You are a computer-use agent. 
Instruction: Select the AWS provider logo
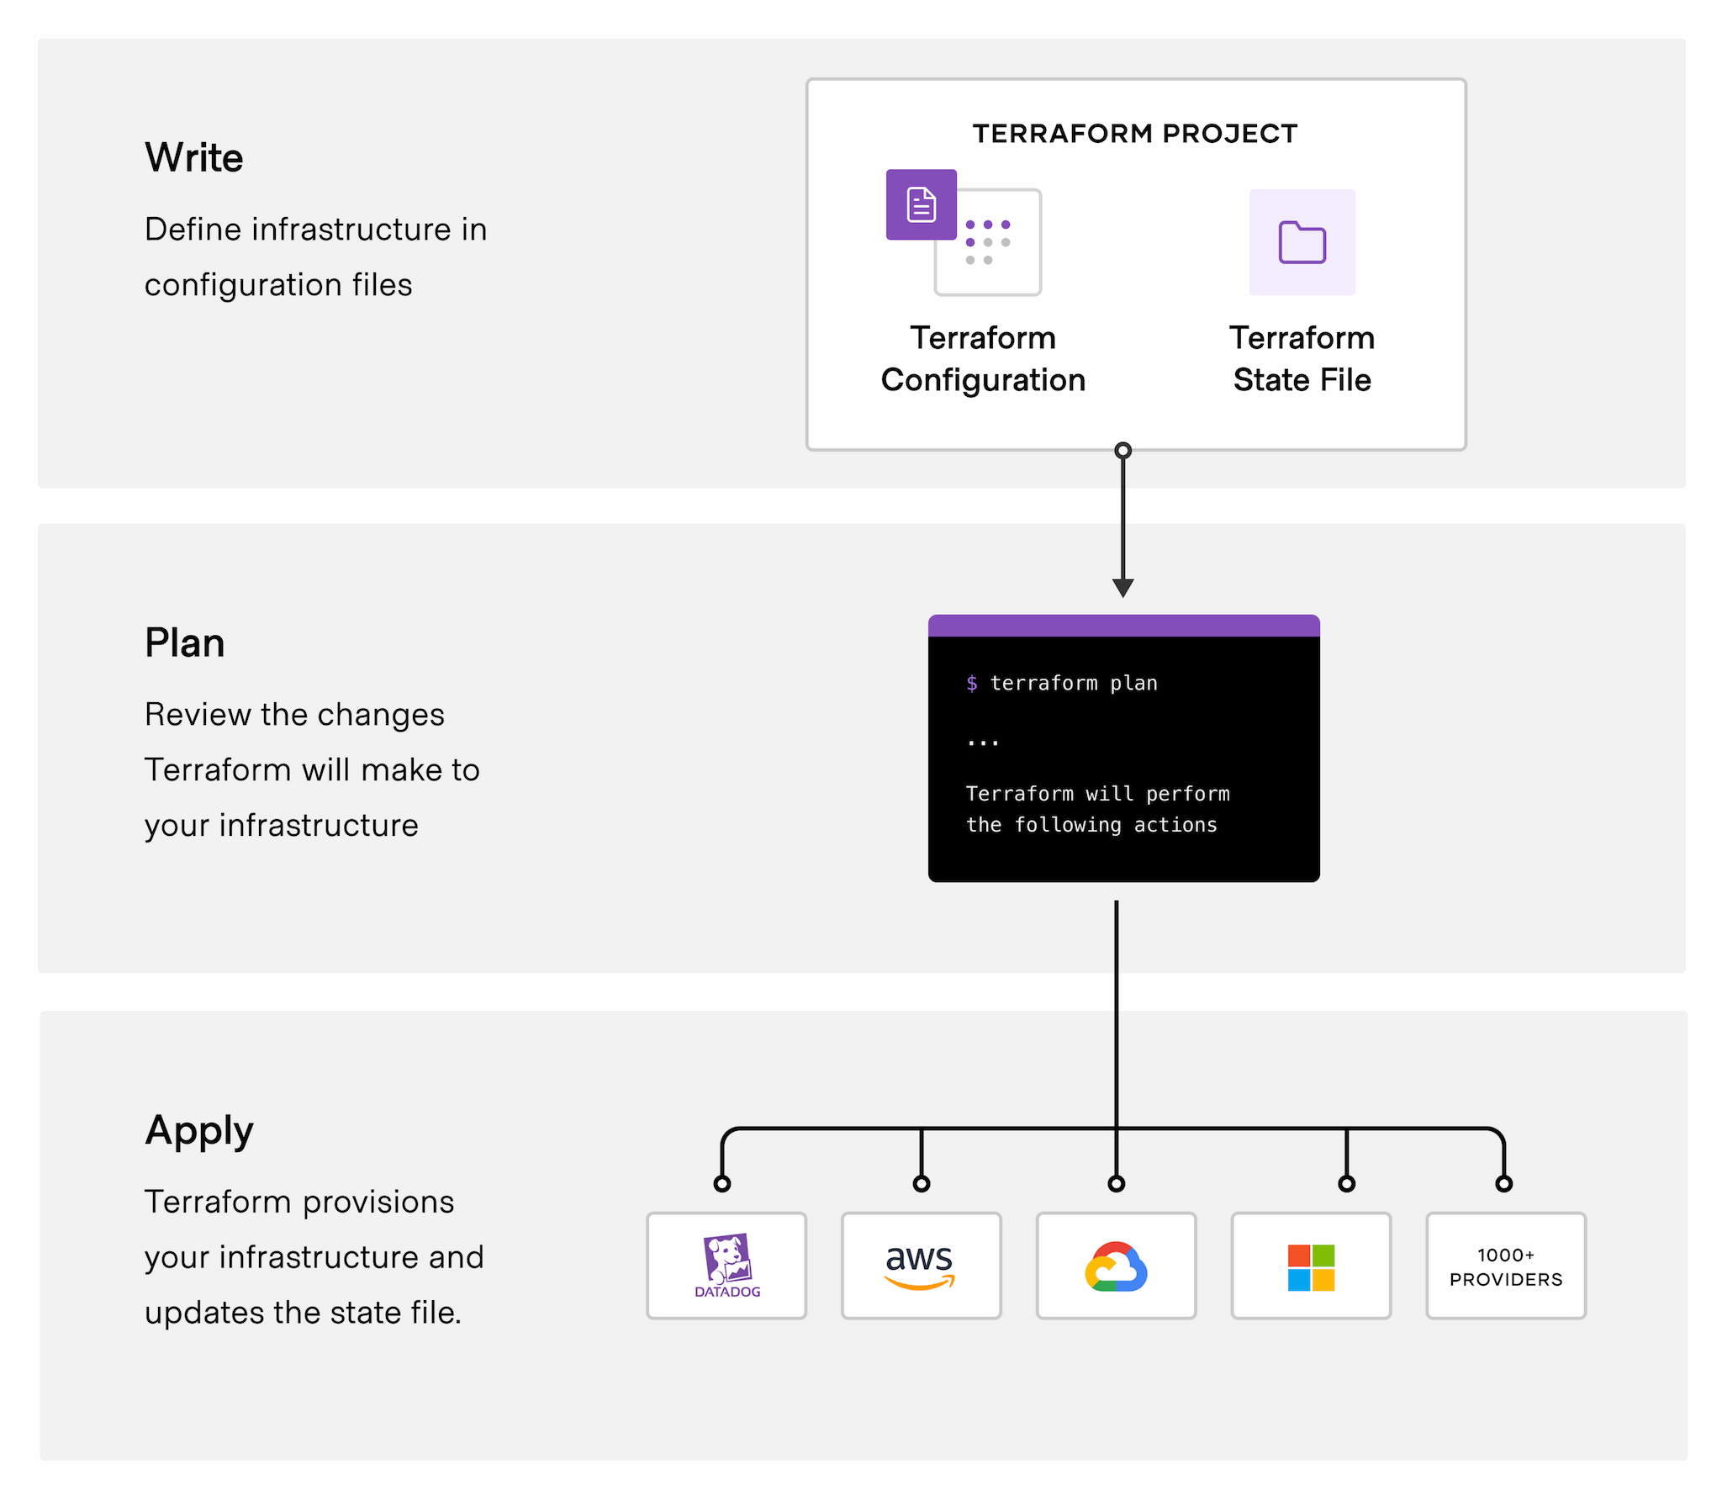click(x=921, y=1266)
